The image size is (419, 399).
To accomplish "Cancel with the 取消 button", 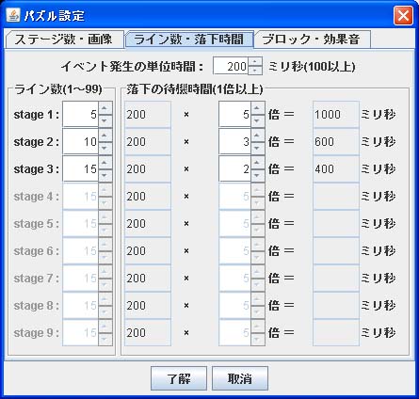I will pyautogui.click(x=240, y=378).
